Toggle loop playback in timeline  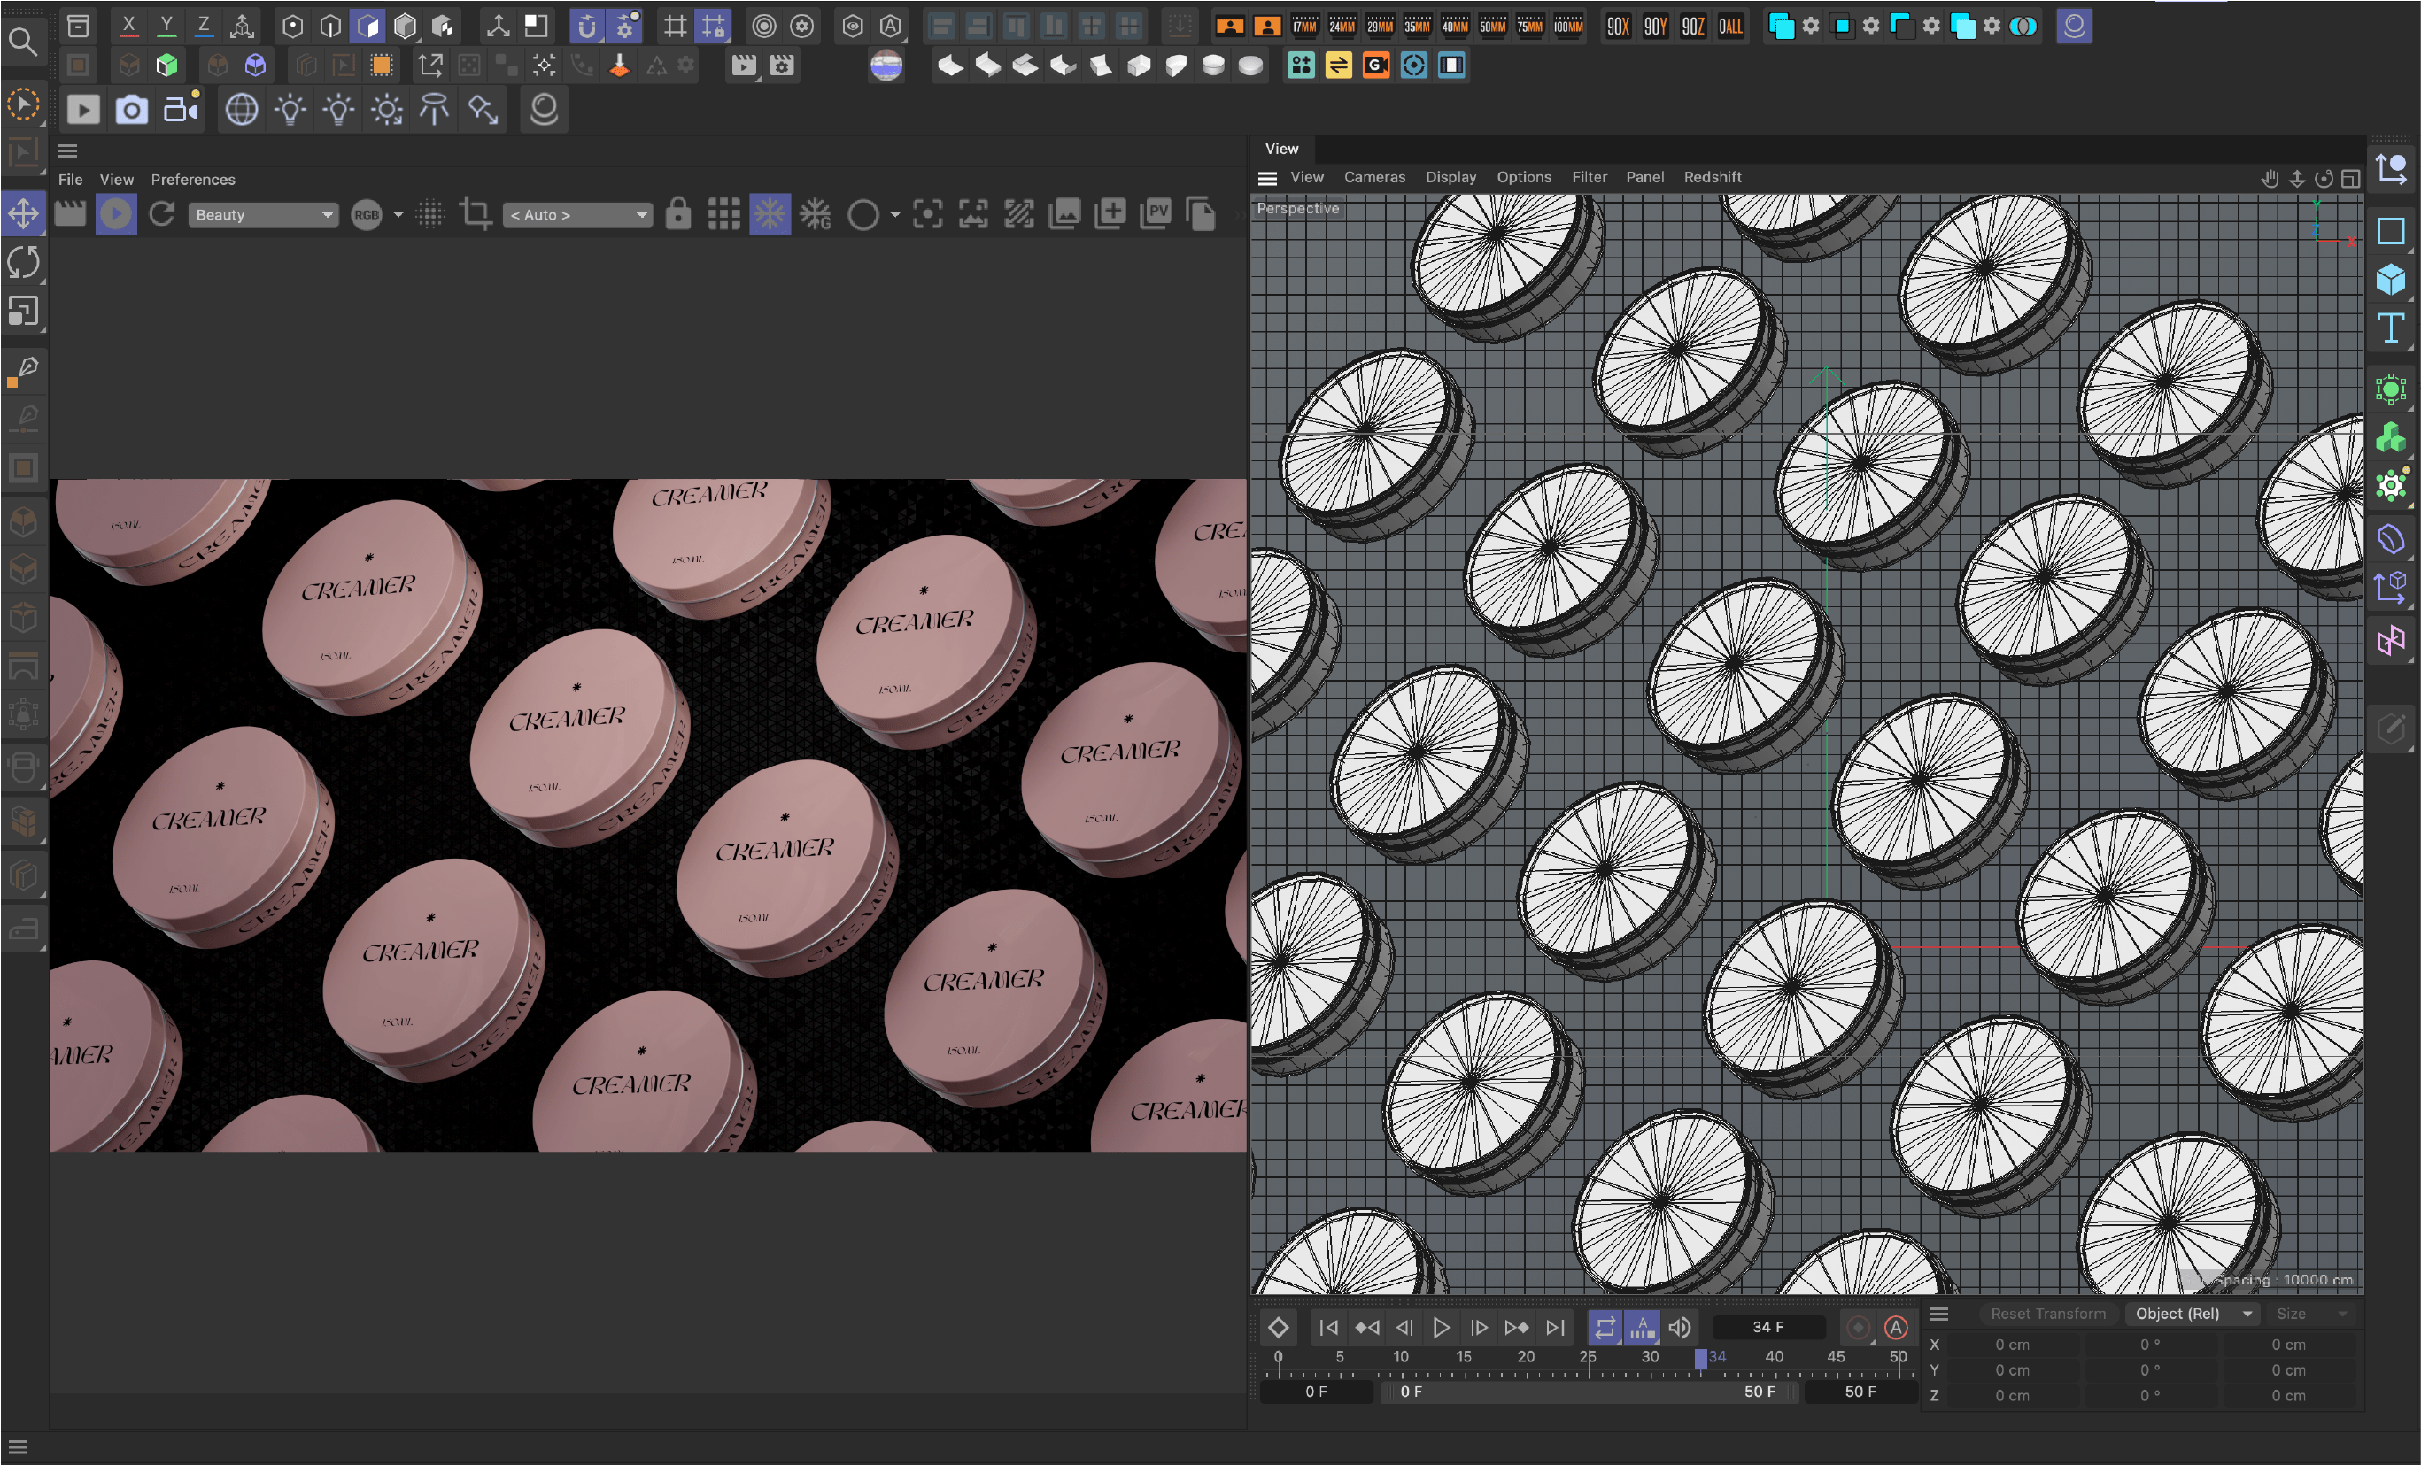coord(1604,1328)
